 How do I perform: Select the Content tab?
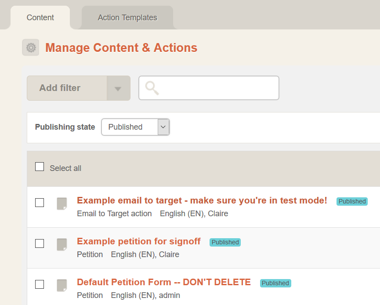point(40,18)
